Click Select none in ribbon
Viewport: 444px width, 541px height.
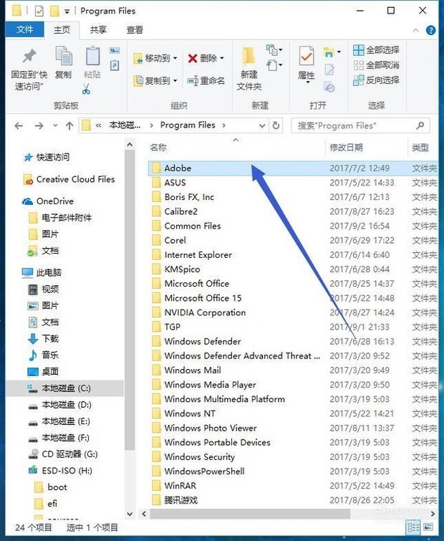(376, 65)
